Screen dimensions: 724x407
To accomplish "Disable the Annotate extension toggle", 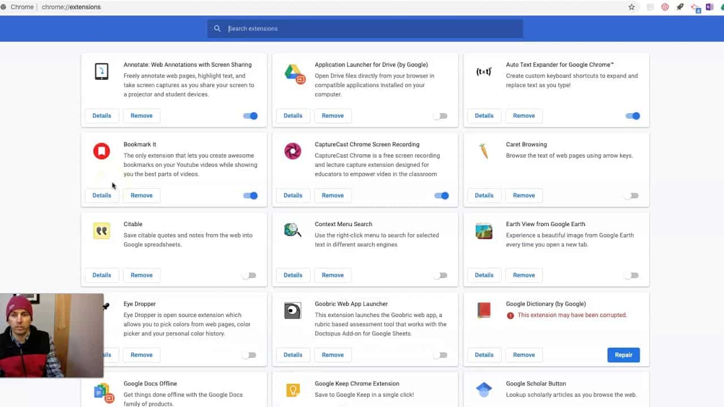I will (250, 116).
